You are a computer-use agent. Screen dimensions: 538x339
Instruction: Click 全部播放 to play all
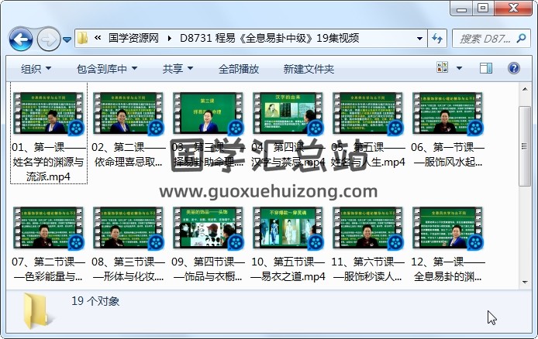coord(239,69)
